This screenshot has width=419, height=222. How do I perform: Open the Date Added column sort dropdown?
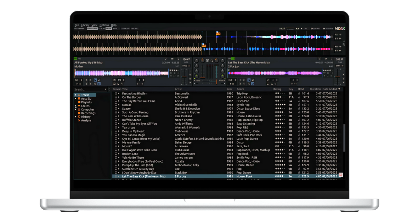pos(339,89)
